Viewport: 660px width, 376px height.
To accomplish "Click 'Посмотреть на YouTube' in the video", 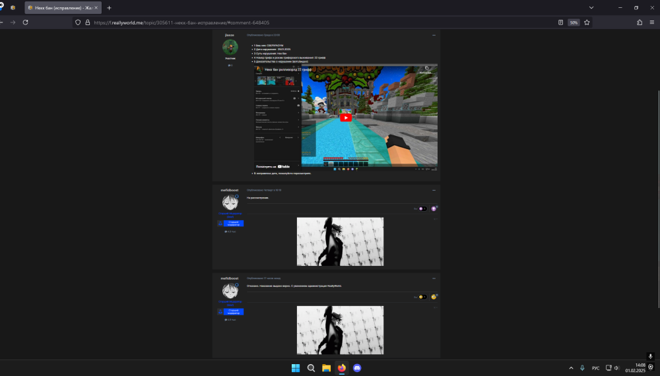I will coord(273,166).
